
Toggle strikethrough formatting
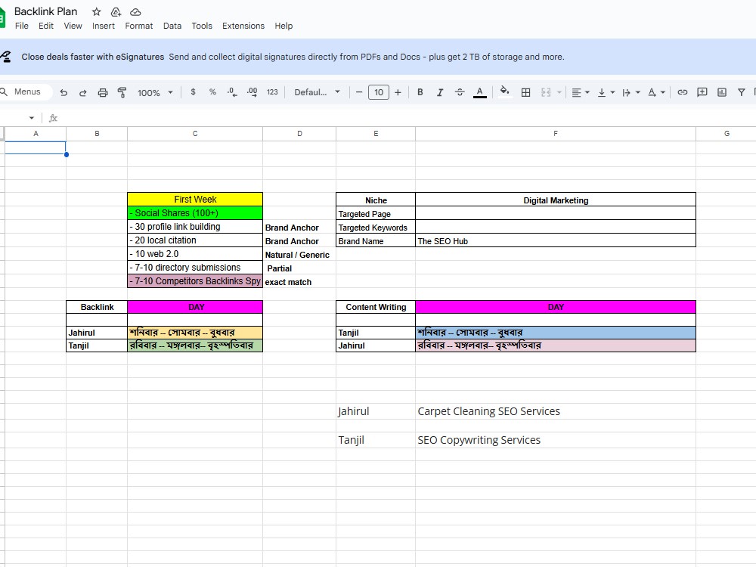pos(460,92)
